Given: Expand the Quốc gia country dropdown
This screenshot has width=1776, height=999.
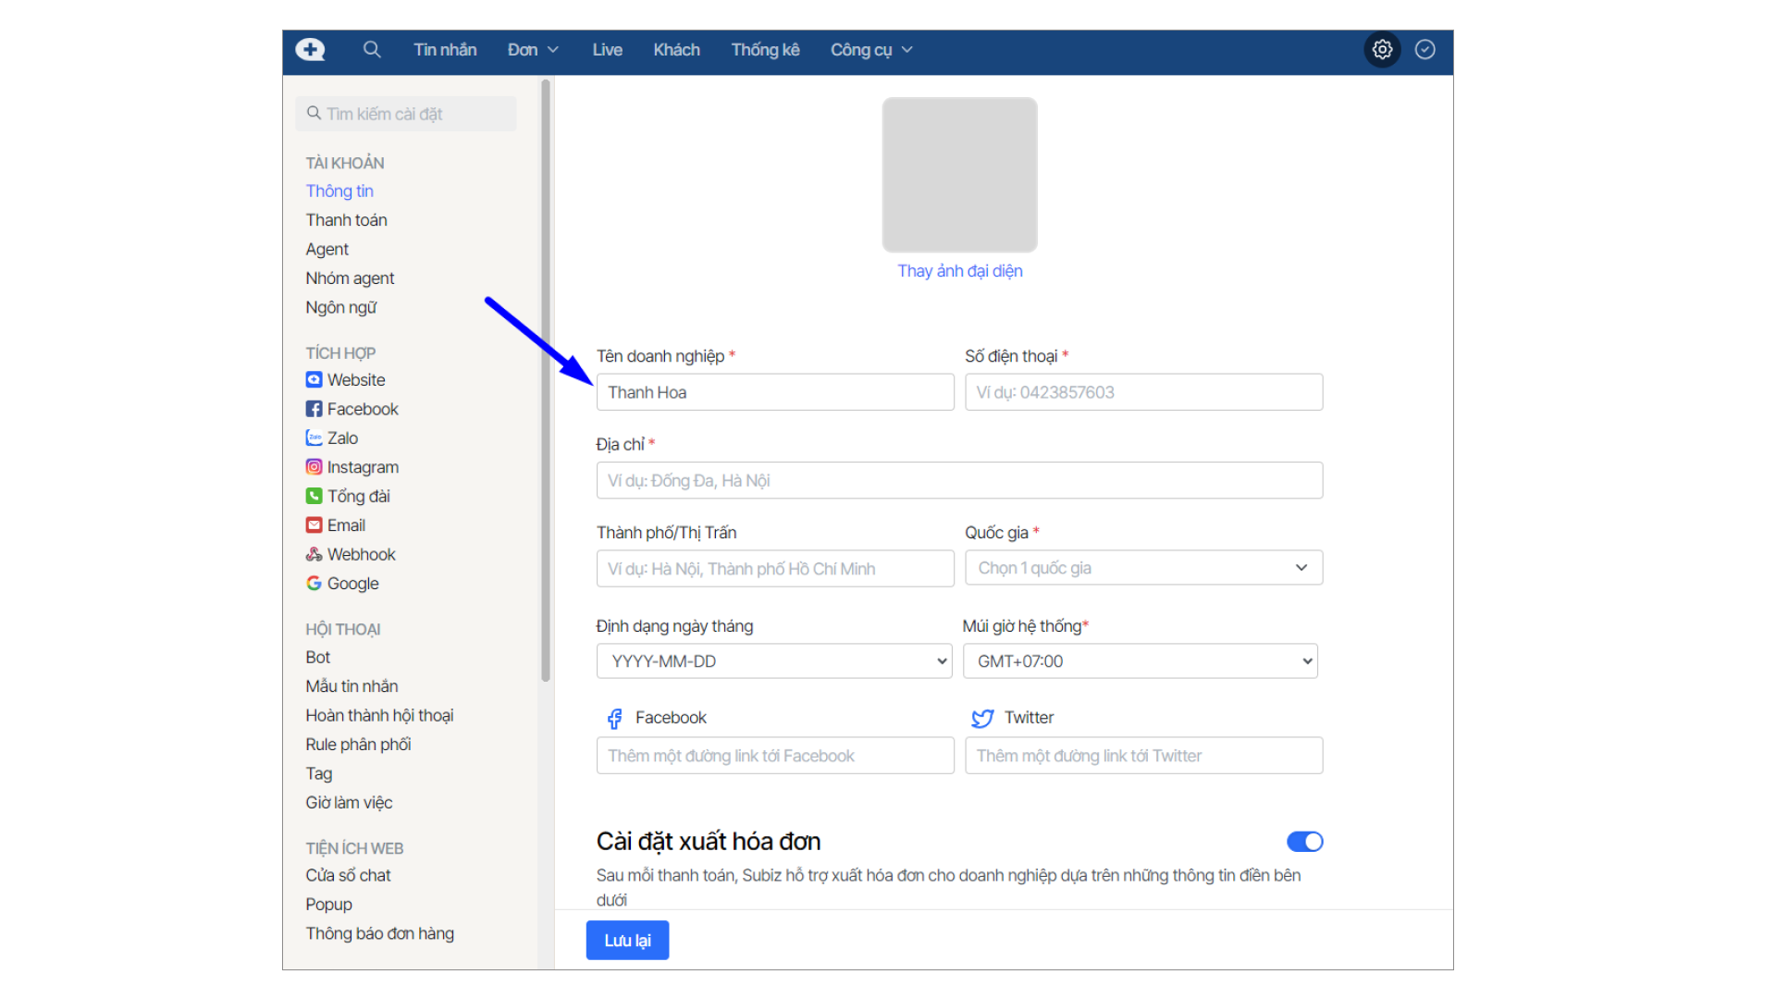Looking at the screenshot, I should pos(1143,568).
